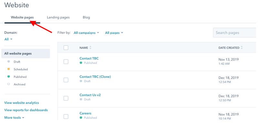Filter sidebar by Published status
258x123 pixels.
[17, 77]
